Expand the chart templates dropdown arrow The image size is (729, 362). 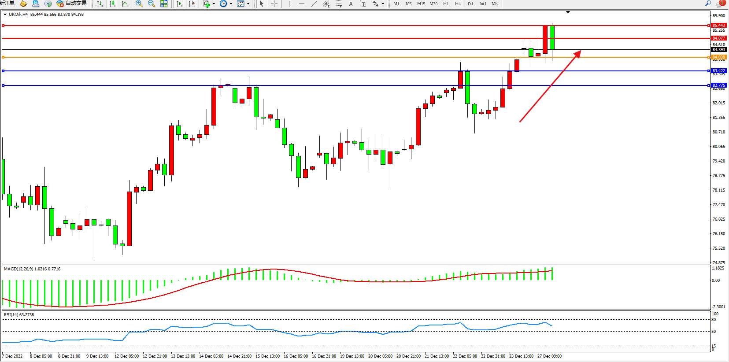(x=248, y=4)
